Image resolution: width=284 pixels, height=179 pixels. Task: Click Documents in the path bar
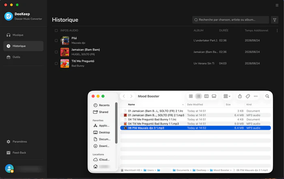(x=181, y=170)
